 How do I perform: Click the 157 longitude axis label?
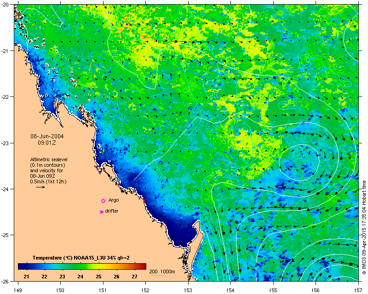[359, 290]
